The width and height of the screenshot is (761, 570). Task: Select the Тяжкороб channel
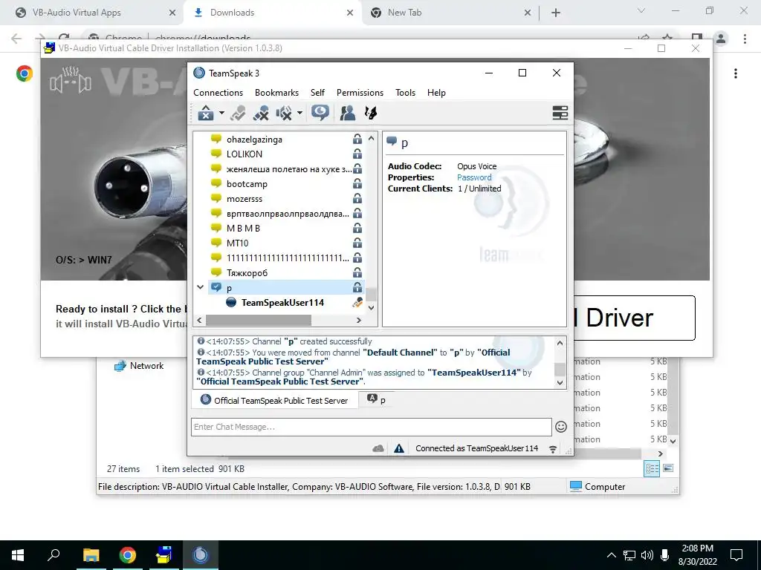click(x=247, y=273)
